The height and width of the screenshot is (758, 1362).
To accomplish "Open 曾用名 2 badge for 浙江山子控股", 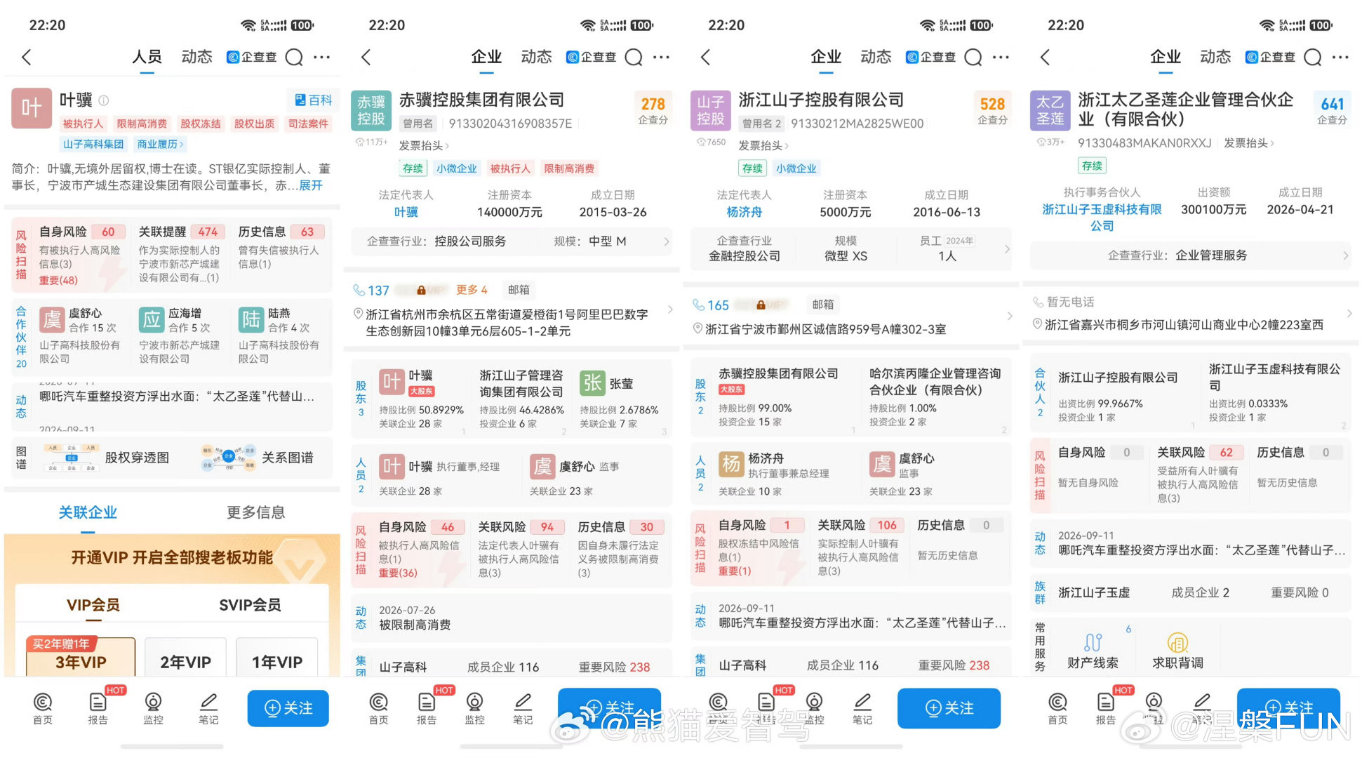I will 761,124.
